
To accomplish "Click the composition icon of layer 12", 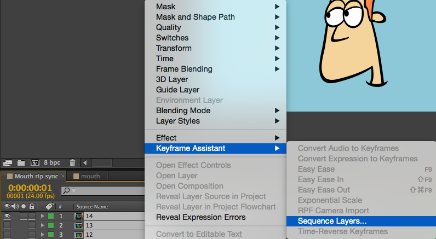I will coord(79,235).
